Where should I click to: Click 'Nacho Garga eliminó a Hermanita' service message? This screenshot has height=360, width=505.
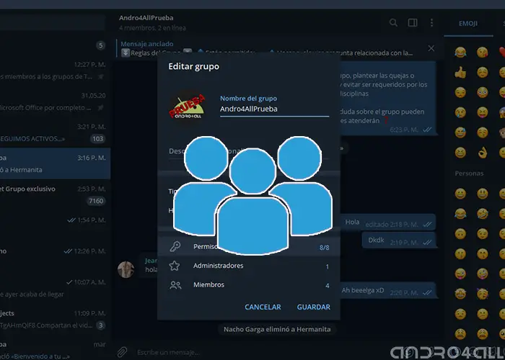click(x=277, y=329)
